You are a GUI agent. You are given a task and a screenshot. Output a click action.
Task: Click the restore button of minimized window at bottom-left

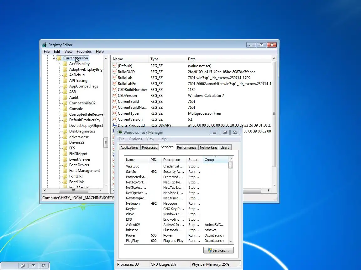coord(23,266)
